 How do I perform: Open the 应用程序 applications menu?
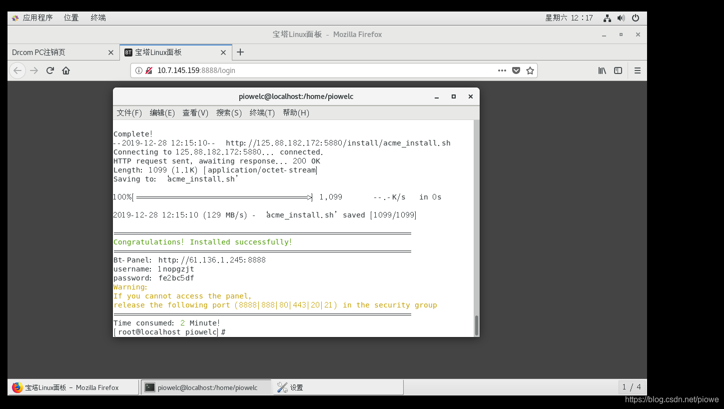pyautogui.click(x=32, y=17)
